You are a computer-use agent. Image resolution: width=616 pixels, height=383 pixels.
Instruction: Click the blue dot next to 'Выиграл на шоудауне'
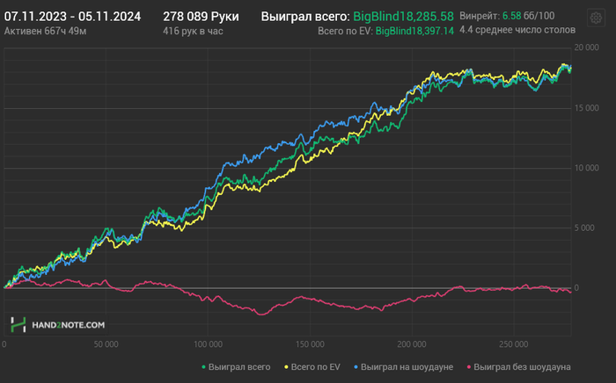(356, 367)
